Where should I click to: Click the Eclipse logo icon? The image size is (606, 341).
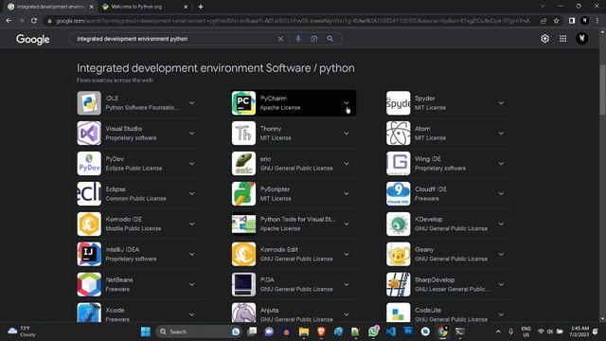click(x=89, y=193)
